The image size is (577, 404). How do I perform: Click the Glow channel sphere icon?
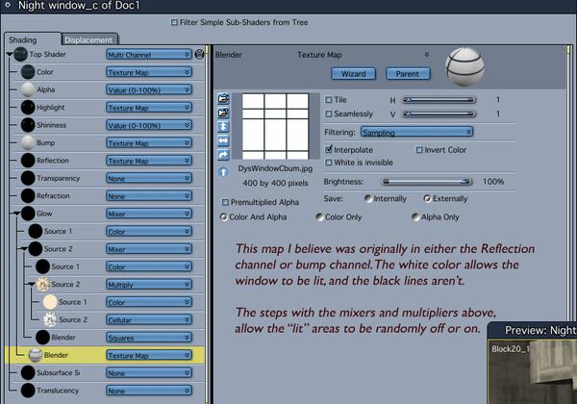click(x=28, y=213)
